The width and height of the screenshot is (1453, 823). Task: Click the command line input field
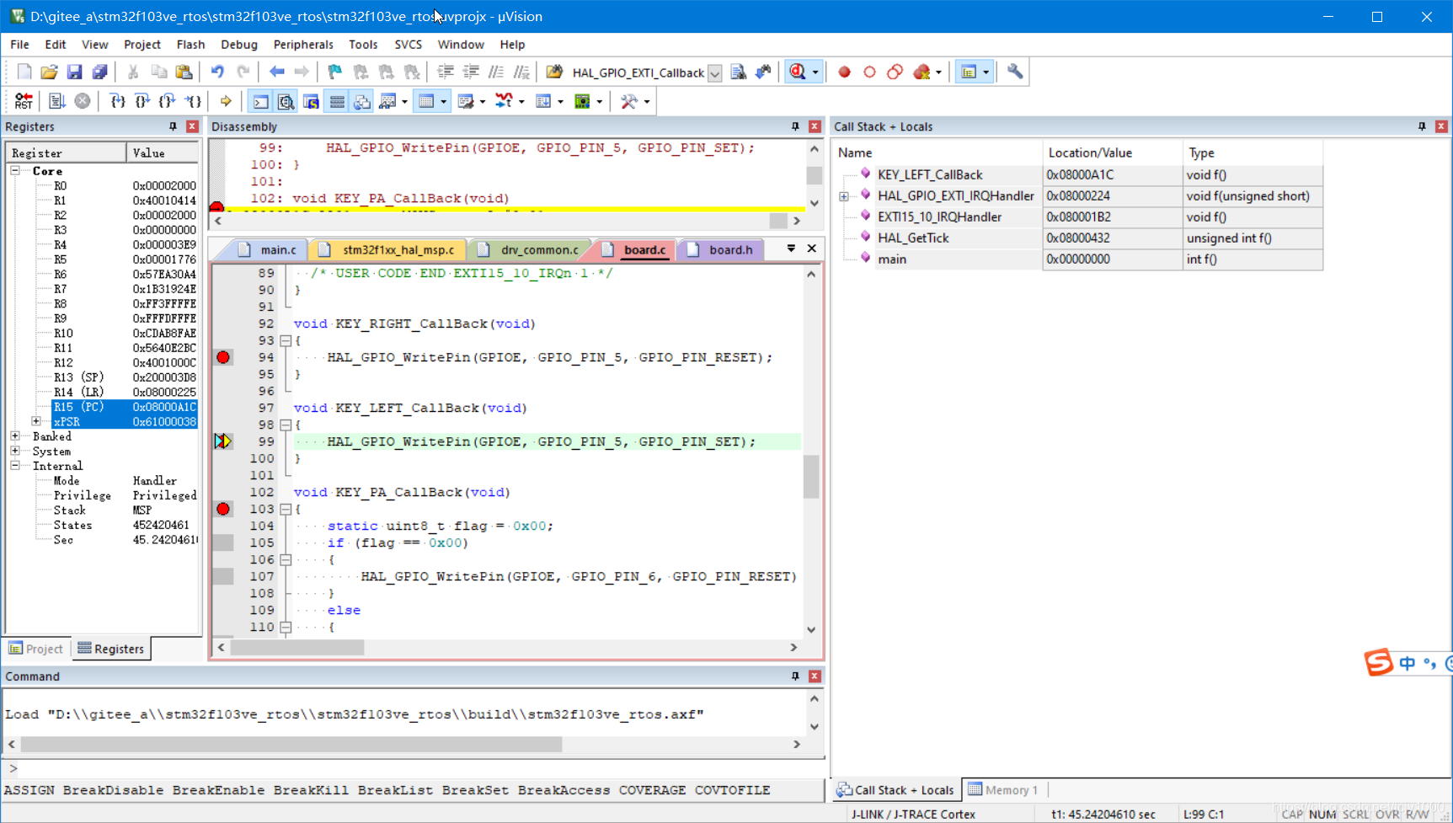point(421,768)
